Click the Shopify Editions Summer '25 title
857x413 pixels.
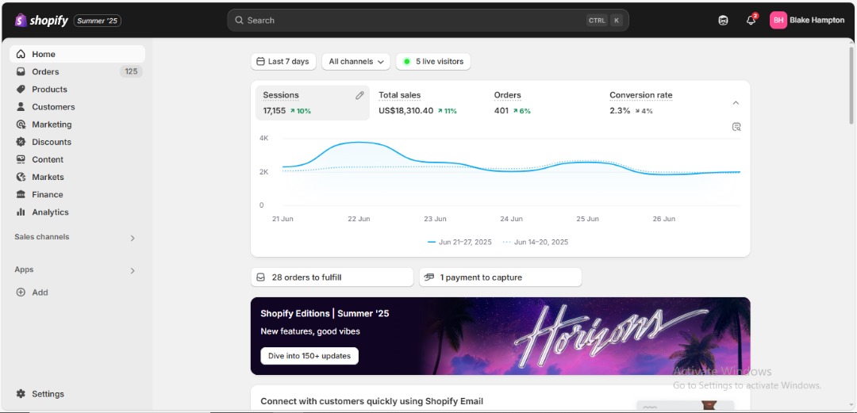pos(325,314)
